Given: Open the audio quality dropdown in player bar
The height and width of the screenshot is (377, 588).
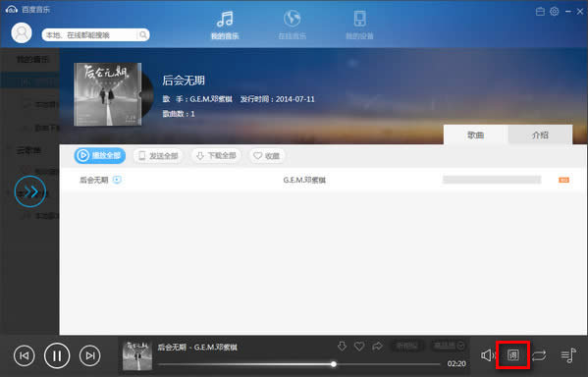Looking at the screenshot, I should tap(449, 346).
